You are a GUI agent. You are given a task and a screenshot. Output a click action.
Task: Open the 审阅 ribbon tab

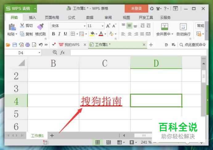[x=108, y=18]
